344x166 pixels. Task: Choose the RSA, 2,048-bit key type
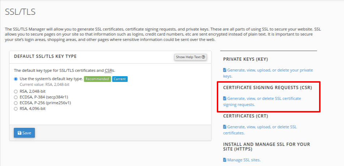point(16,92)
